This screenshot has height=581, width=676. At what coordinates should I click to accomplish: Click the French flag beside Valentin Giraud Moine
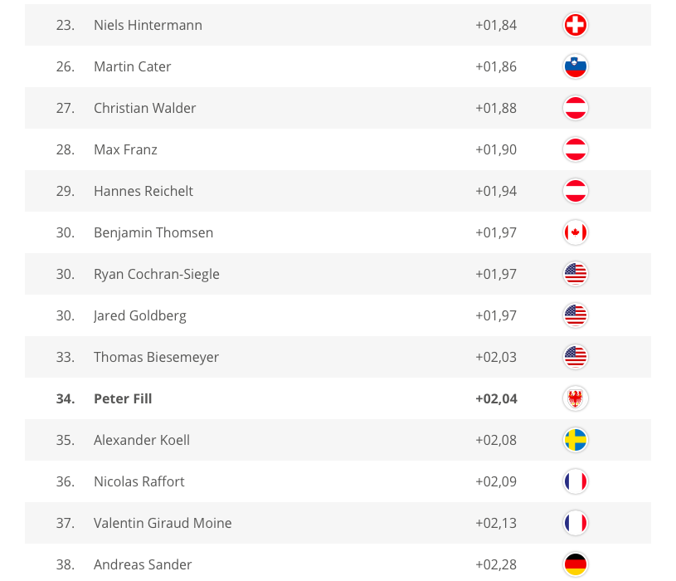click(x=575, y=523)
